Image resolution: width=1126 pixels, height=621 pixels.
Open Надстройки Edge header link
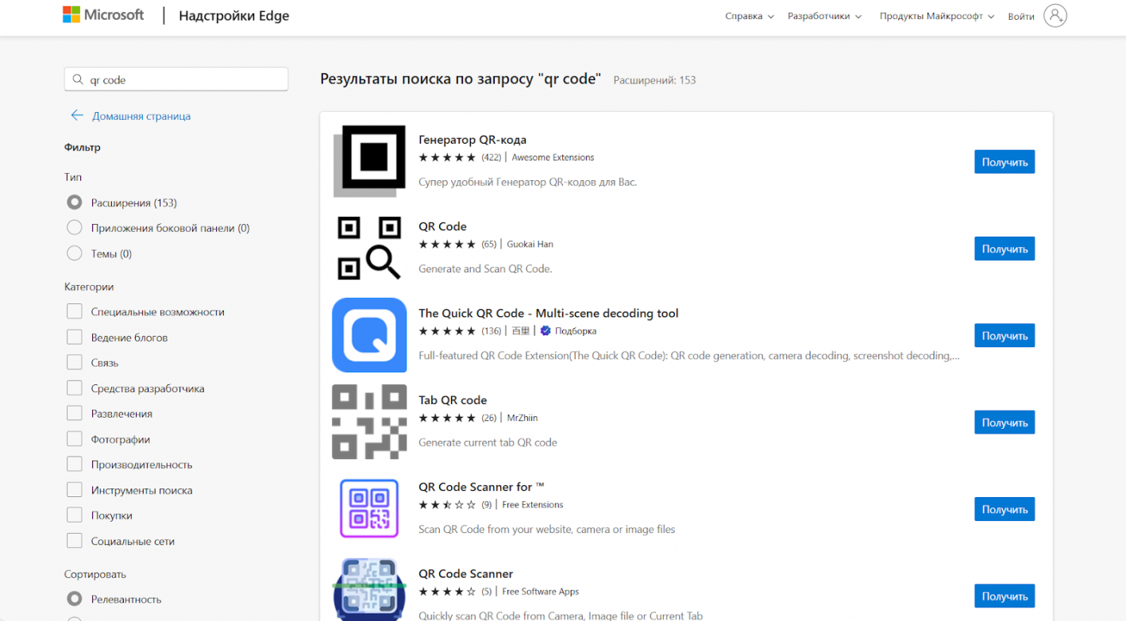coord(233,16)
